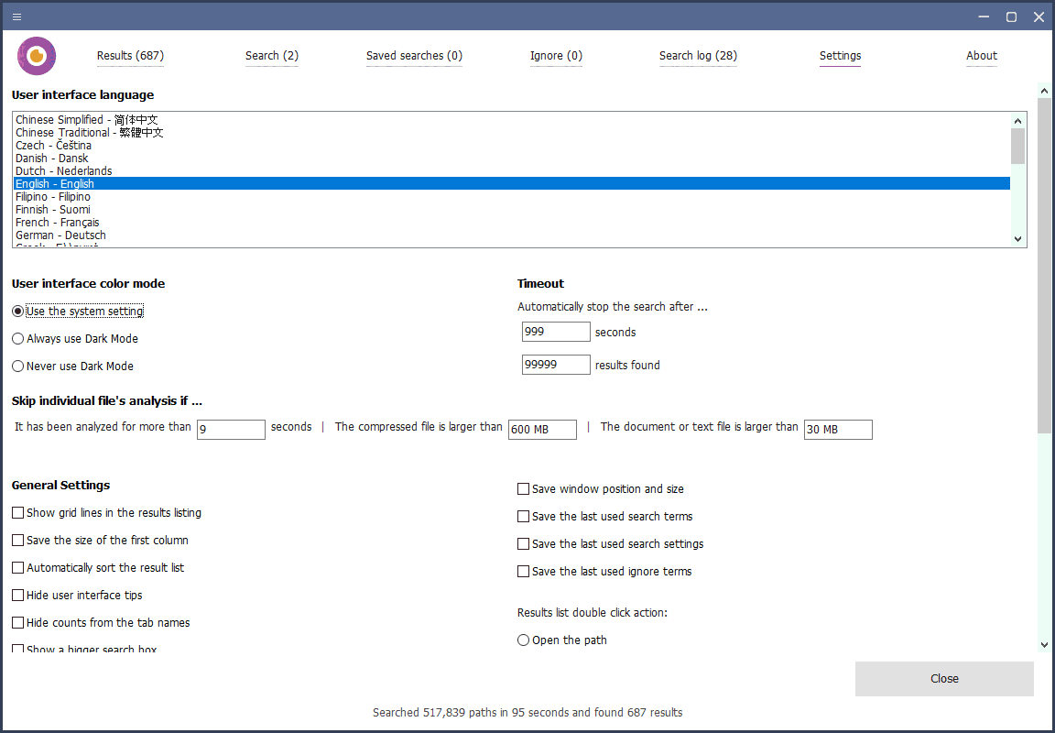Click the Close button
The image size is (1055, 733).
coord(944,678)
